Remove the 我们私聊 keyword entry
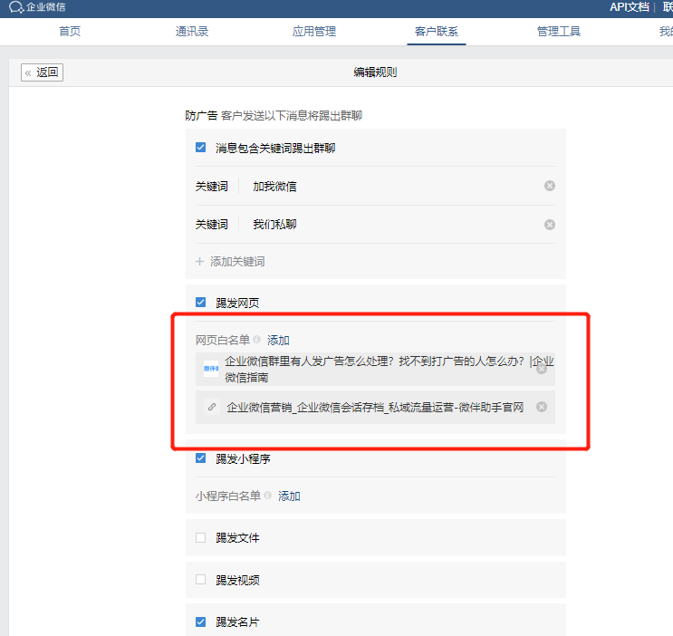This screenshot has width=673, height=636. coord(550,225)
